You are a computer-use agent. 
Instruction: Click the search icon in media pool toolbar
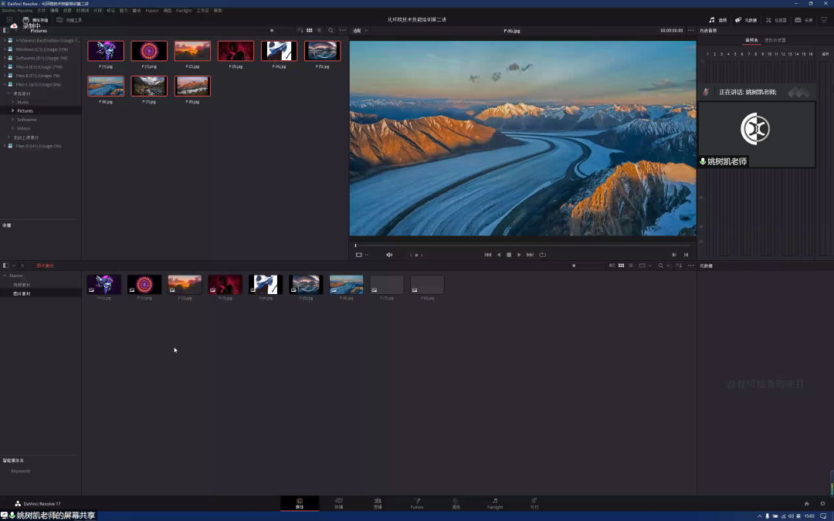(660, 266)
